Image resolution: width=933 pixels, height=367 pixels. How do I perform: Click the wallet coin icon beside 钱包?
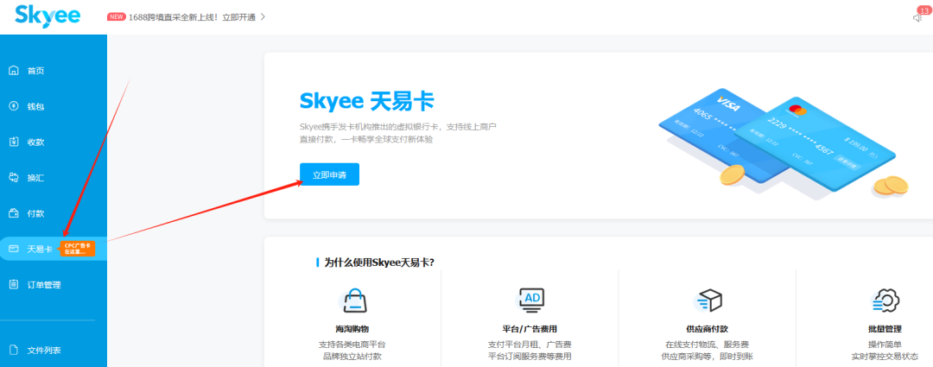click(14, 106)
